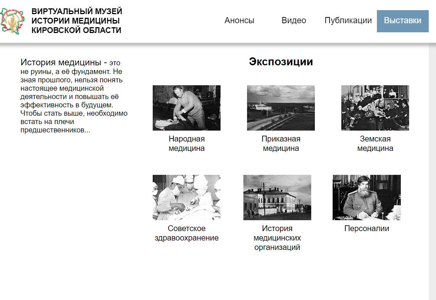This screenshot has width=436, height=300.
Task: Click the vertical page scrollbar track
Action: pyautogui.click(x=432, y=170)
